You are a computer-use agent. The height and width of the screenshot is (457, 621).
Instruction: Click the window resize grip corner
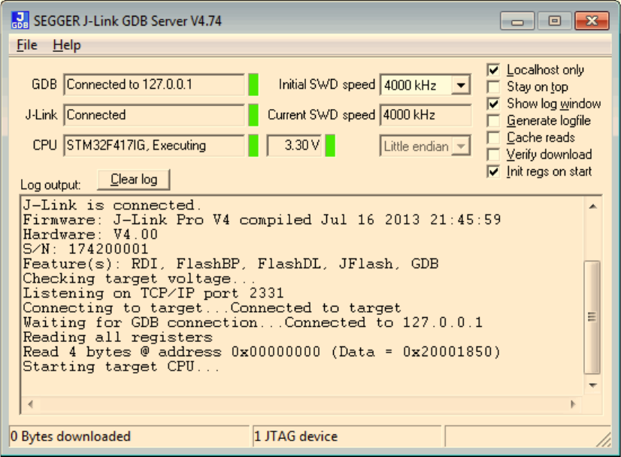[604, 439]
